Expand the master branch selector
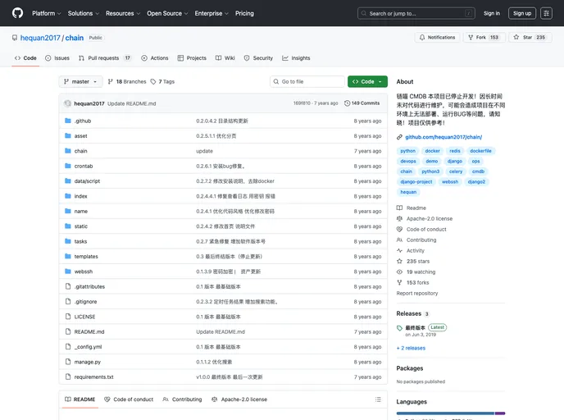 [80, 82]
